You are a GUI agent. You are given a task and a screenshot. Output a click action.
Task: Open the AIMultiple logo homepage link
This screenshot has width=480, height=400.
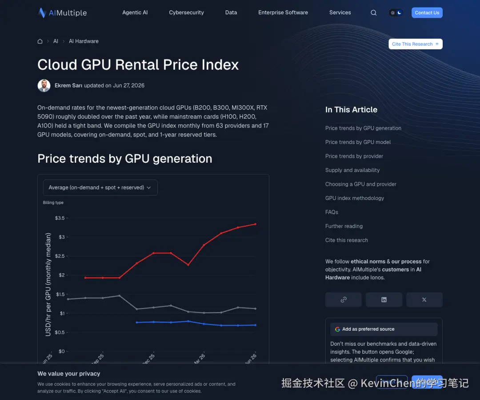click(62, 12)
